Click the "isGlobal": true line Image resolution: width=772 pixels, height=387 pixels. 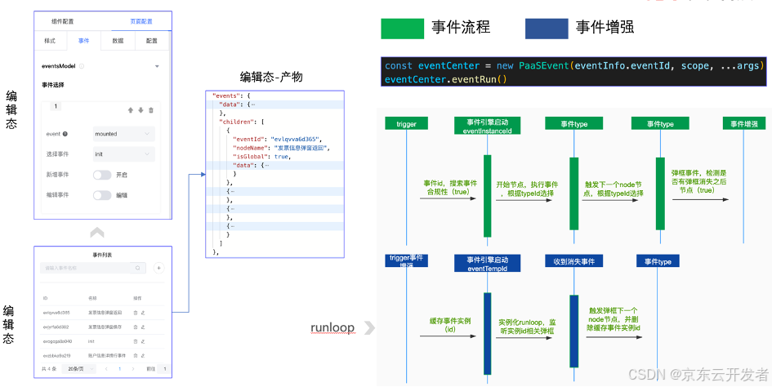[261, 157]
